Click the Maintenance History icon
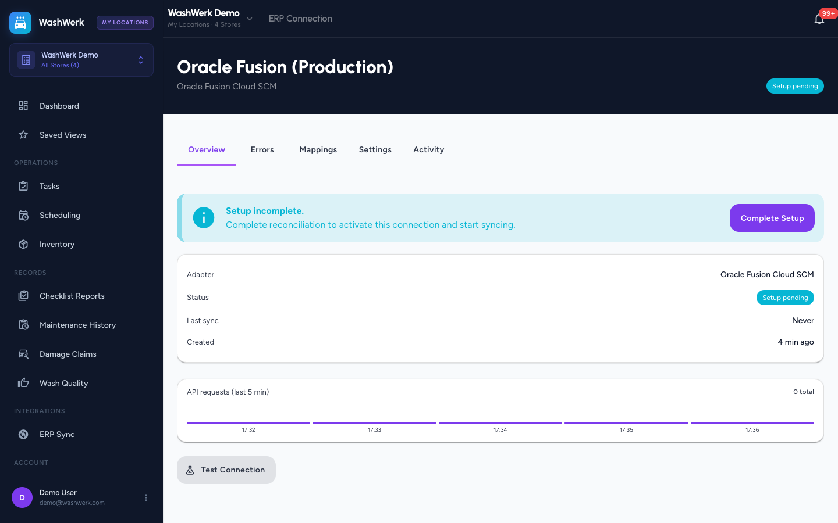838x523 pixels. coord(23,325)
